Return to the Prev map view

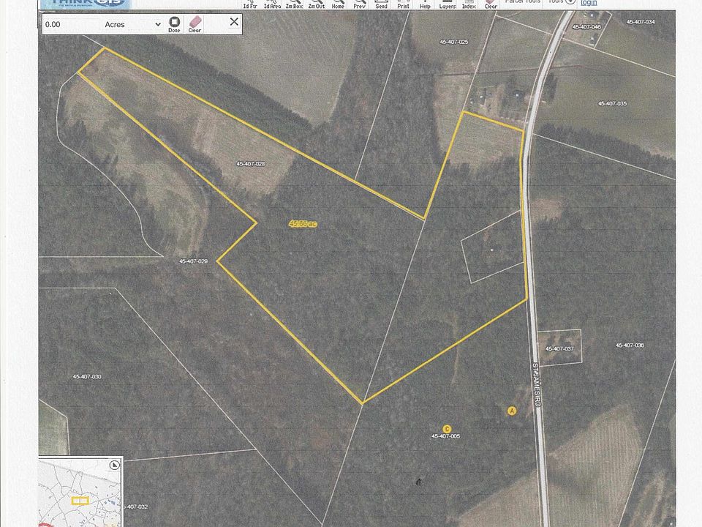coord(360,4)
